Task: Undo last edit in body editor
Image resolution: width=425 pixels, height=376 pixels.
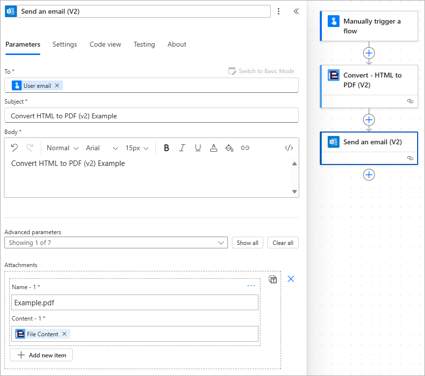Action: click(x=14, y=148)
